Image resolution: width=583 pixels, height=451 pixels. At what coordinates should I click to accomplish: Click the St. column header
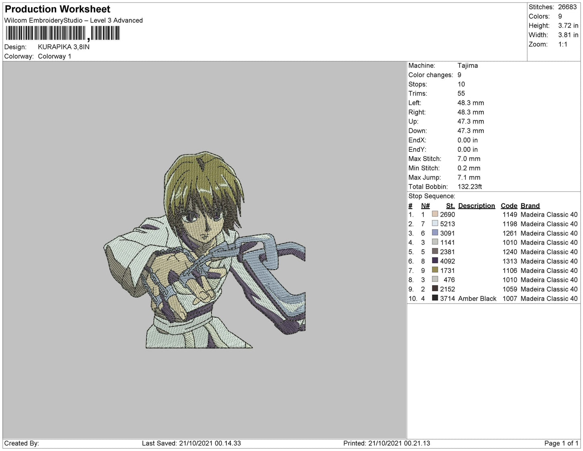tap(450, 206)
